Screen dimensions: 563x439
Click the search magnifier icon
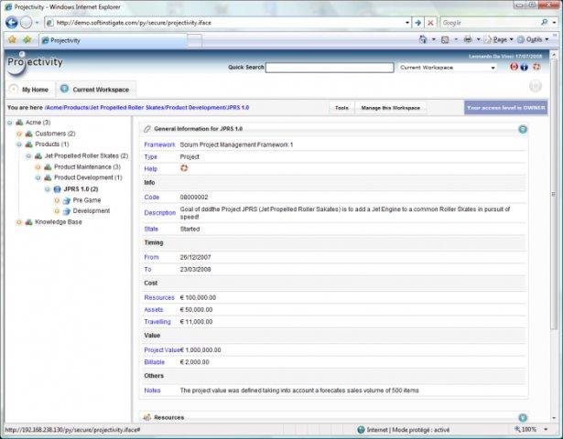545,22
